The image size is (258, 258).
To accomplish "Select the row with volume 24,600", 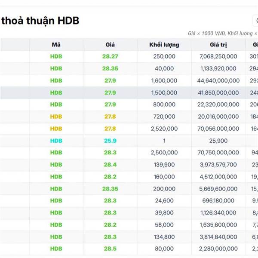I will pos(164,201).
